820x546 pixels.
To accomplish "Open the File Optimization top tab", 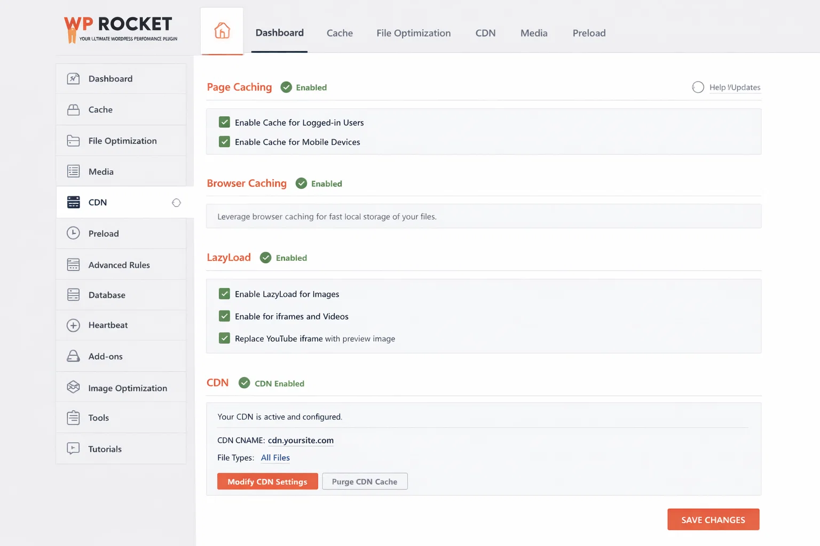I will (x=413, y=33).
